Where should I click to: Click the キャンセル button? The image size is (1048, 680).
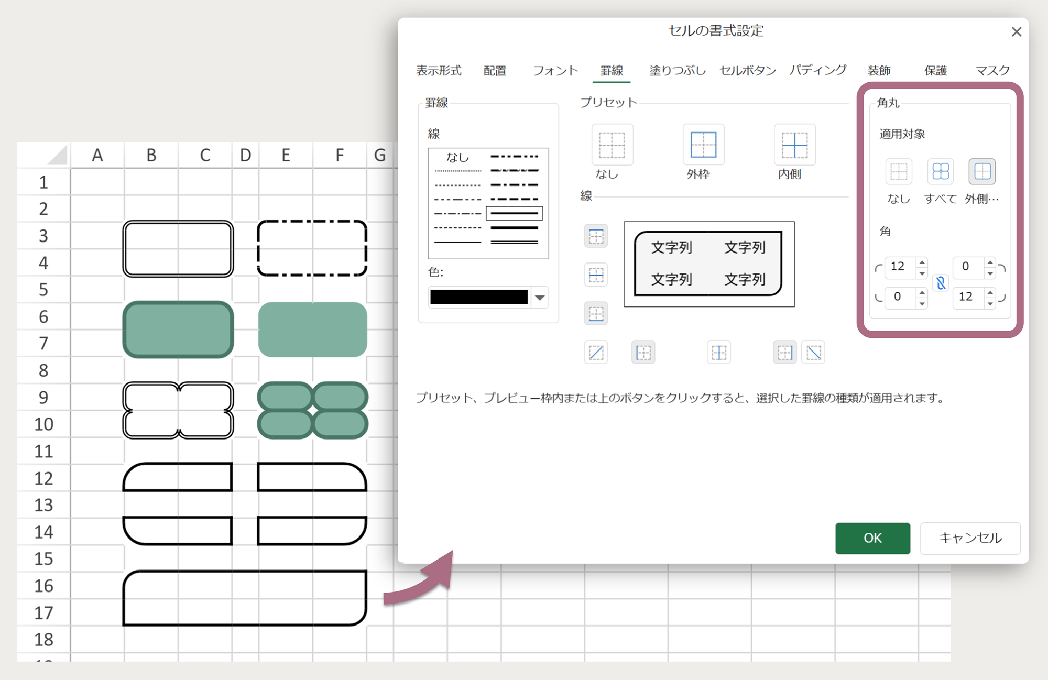tap(970, 538)
